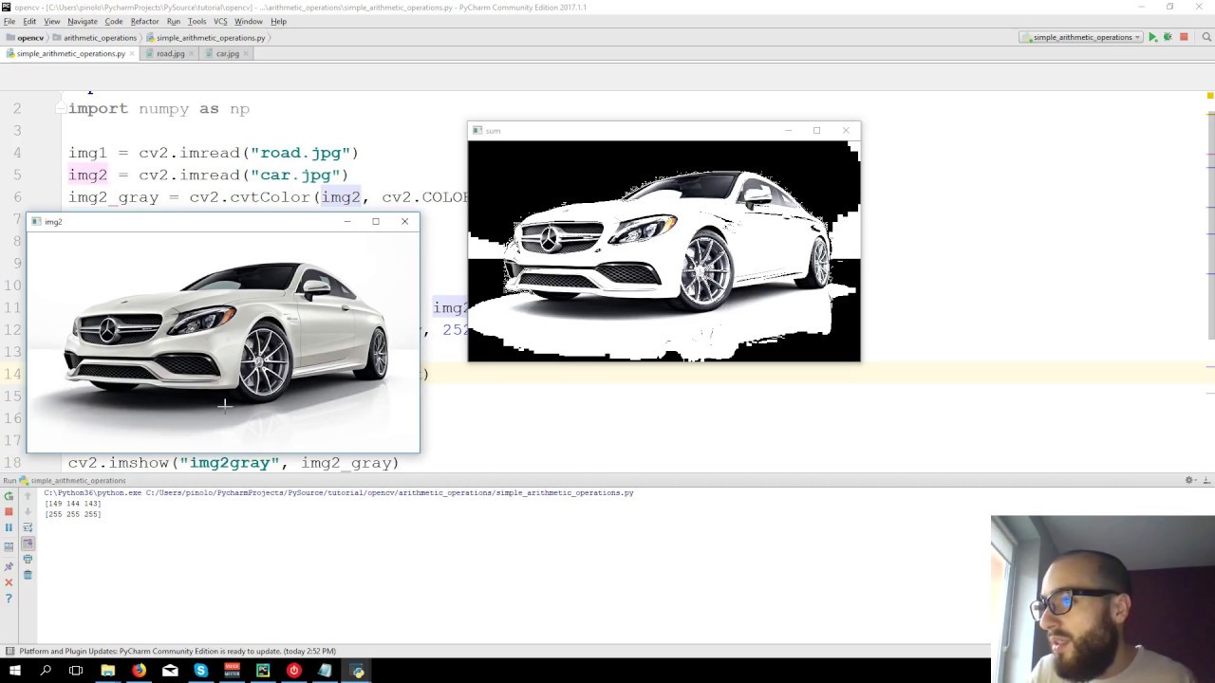
Task: Print the console output
Action: [28, 559]
